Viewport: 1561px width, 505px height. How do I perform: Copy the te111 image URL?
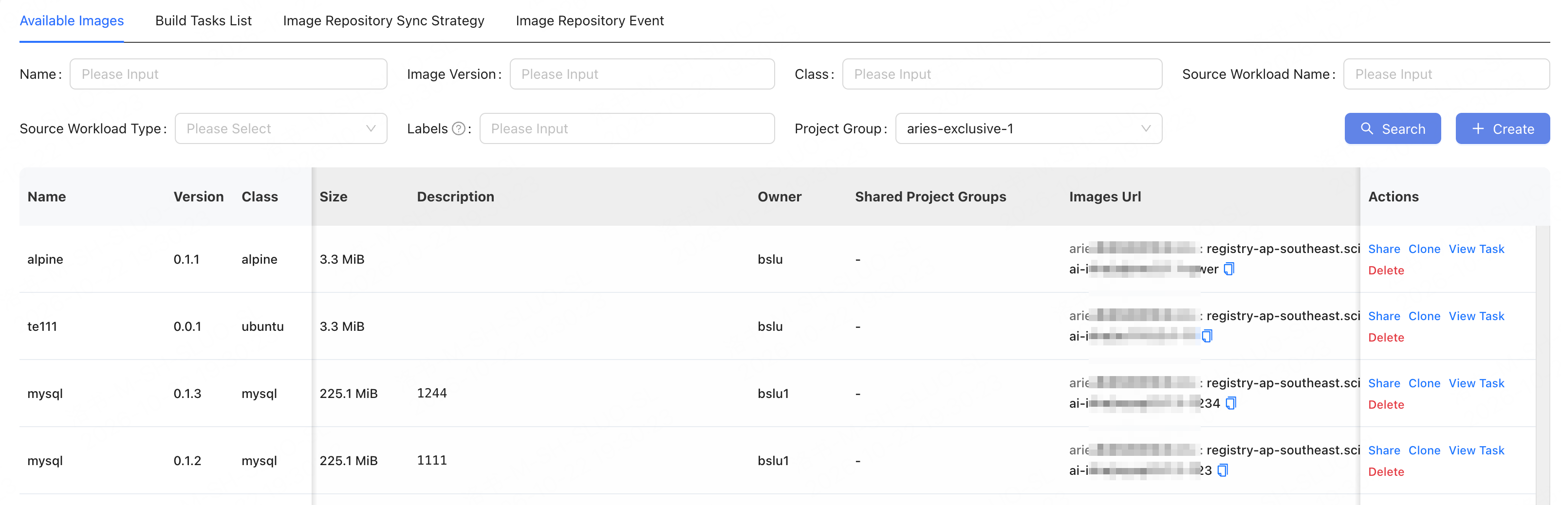point(1207,336)
